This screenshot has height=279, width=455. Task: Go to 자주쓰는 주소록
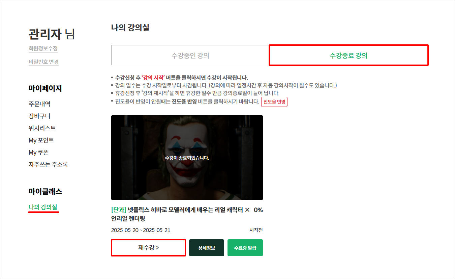48,164
